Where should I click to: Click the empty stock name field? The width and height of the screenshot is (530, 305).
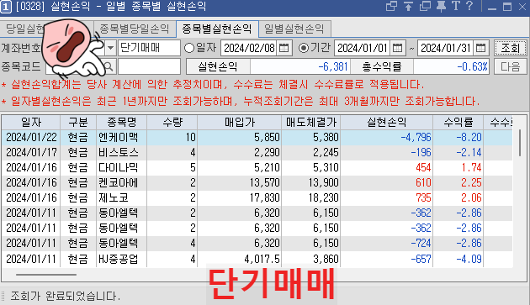(149, 66)
